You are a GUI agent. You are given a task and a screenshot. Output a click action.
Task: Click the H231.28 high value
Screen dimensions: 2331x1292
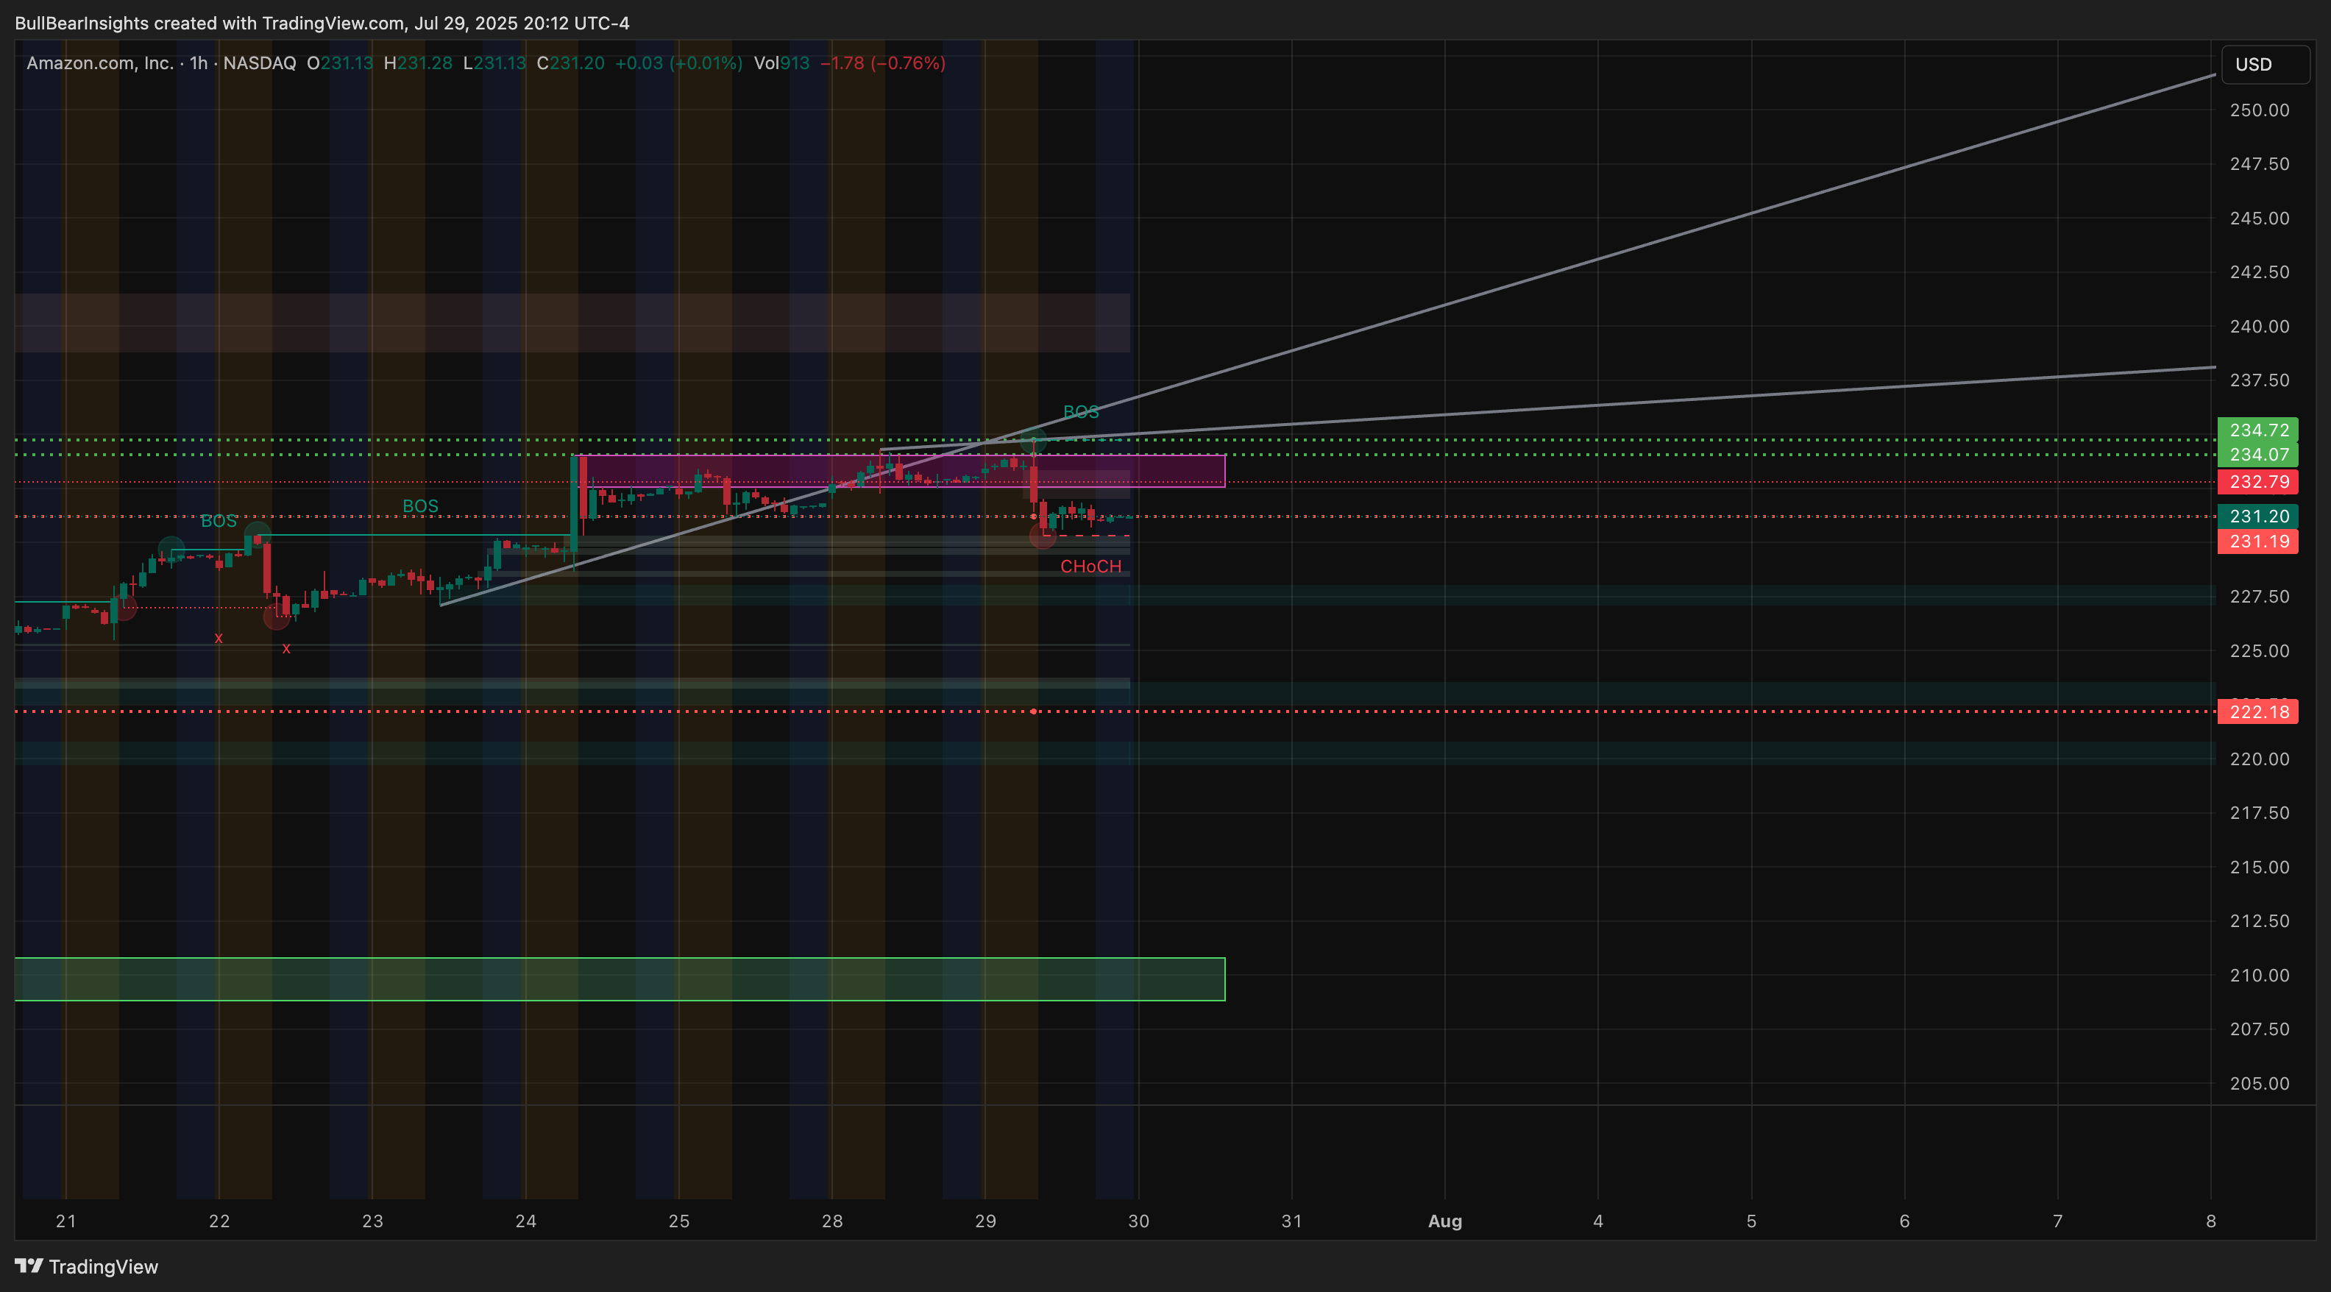[x=417, y=63]
